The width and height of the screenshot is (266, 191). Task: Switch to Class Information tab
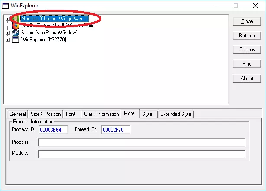101,114
